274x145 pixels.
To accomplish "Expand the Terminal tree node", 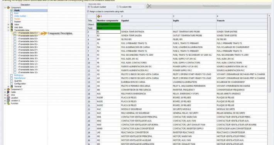I will coord(8,87).
